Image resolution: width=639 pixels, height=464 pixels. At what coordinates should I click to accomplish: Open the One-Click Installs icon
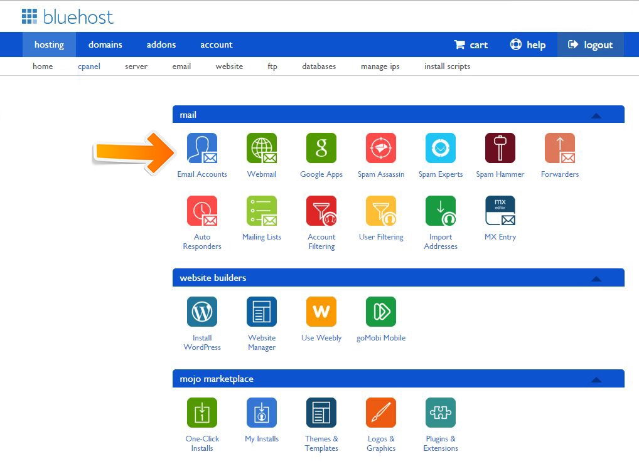pyautogui.click(x=202, y=413)
